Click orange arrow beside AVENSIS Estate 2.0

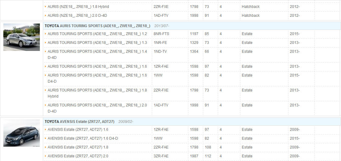[45, 156]
